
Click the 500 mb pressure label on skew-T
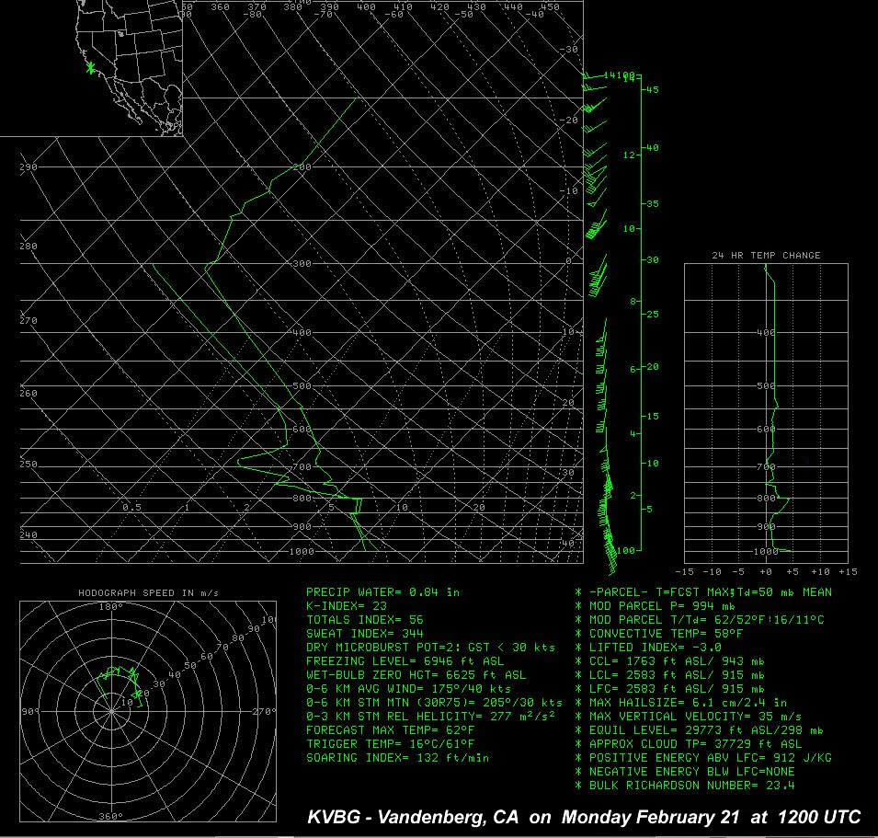[302, 386]
